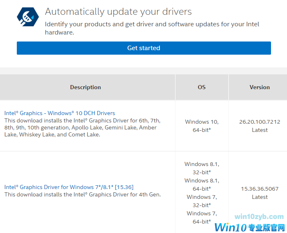
Task: Click the OS column header
Action: click(x=202, y=87)
